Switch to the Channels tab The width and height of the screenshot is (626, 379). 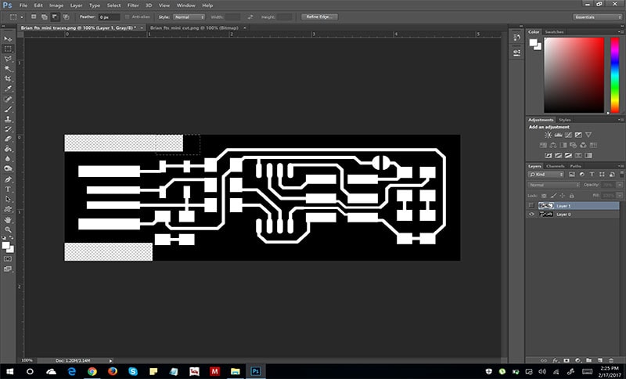556,166
